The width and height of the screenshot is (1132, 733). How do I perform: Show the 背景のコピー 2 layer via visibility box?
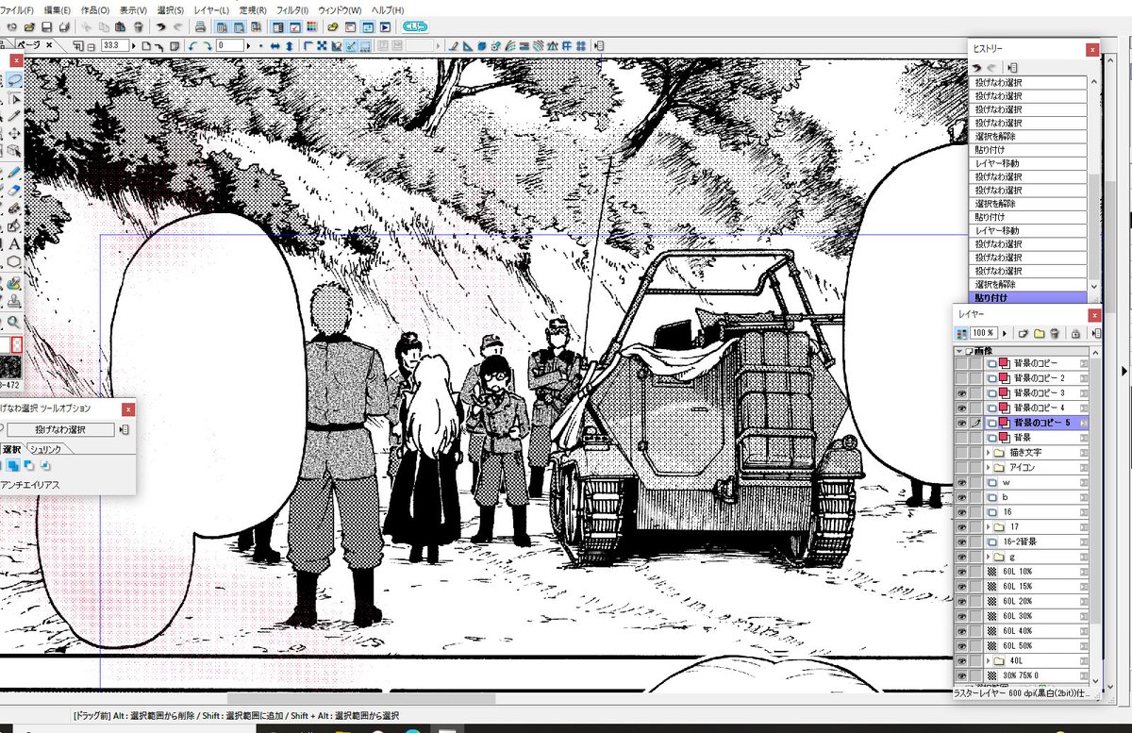[962, 377]
